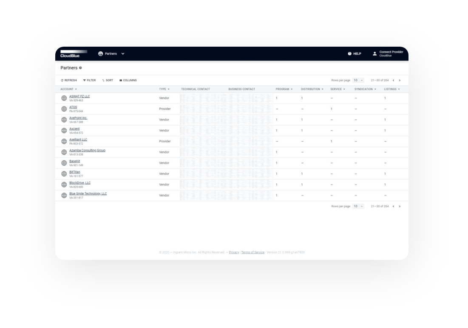Go to previous page using bottom arrow
The width and height of the screenshot is (468, 328).
tap(393, 207)
